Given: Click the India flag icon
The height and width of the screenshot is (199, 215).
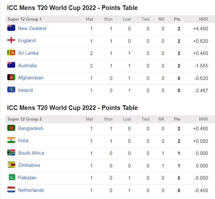Looking at the screenshot, I should (11, 140).
